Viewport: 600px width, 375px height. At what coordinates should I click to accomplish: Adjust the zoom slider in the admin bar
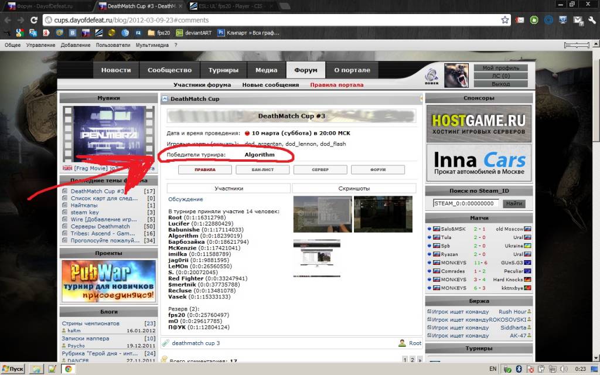point(577,45)
